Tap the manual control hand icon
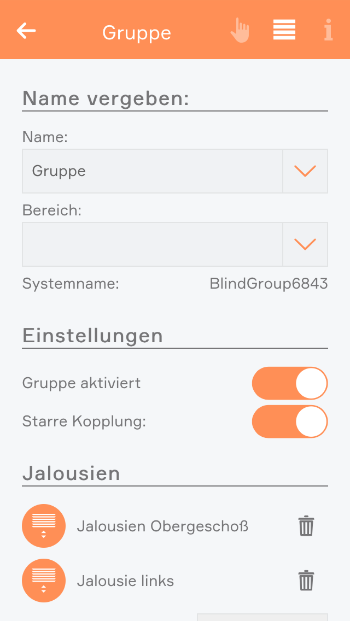The image size is (350, 621). 240,30
